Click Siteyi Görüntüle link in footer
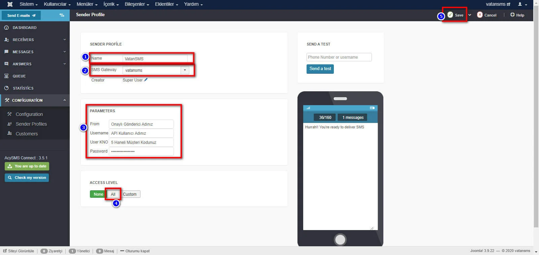The height and width of the screenshot is (255, 539). 19,251
